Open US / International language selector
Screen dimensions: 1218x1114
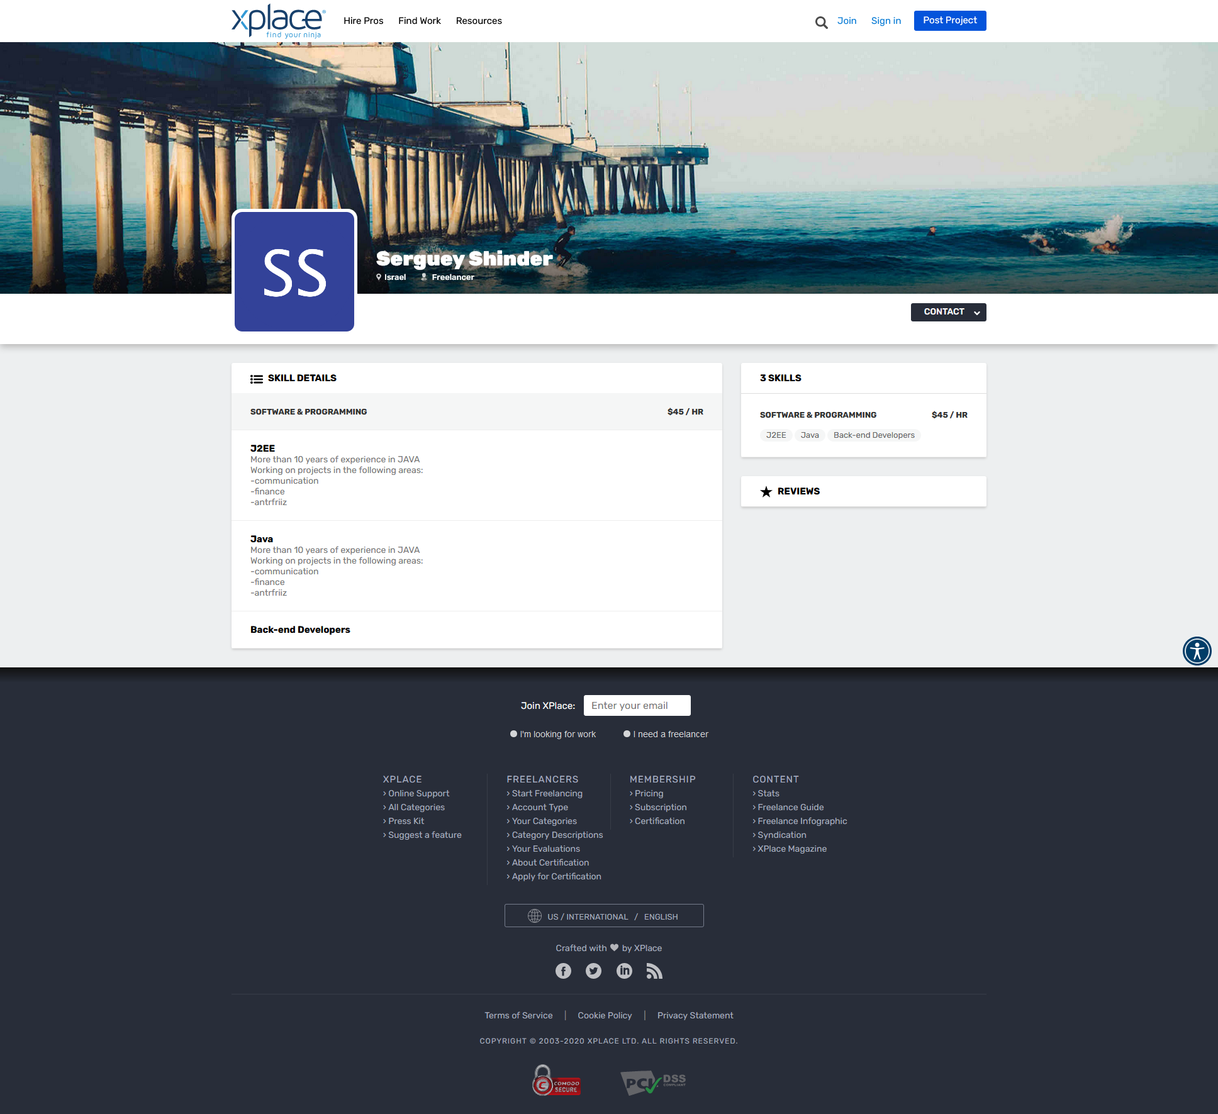tap(604, 916)
